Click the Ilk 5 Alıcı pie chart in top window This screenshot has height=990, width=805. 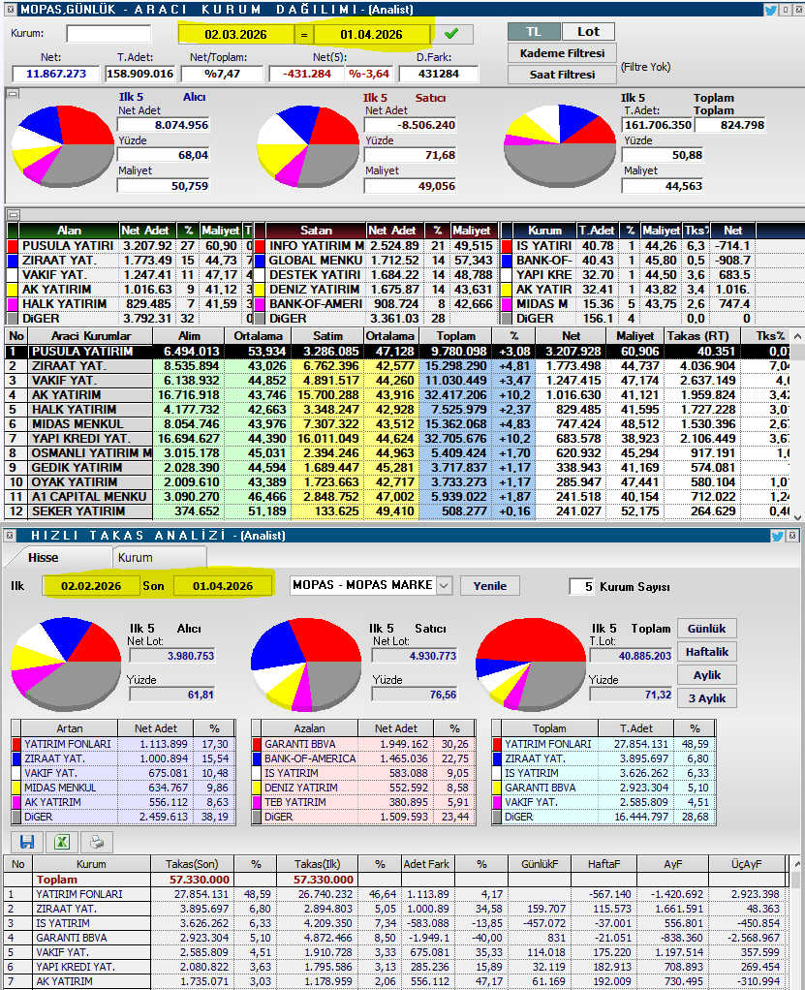click(63, 146)
